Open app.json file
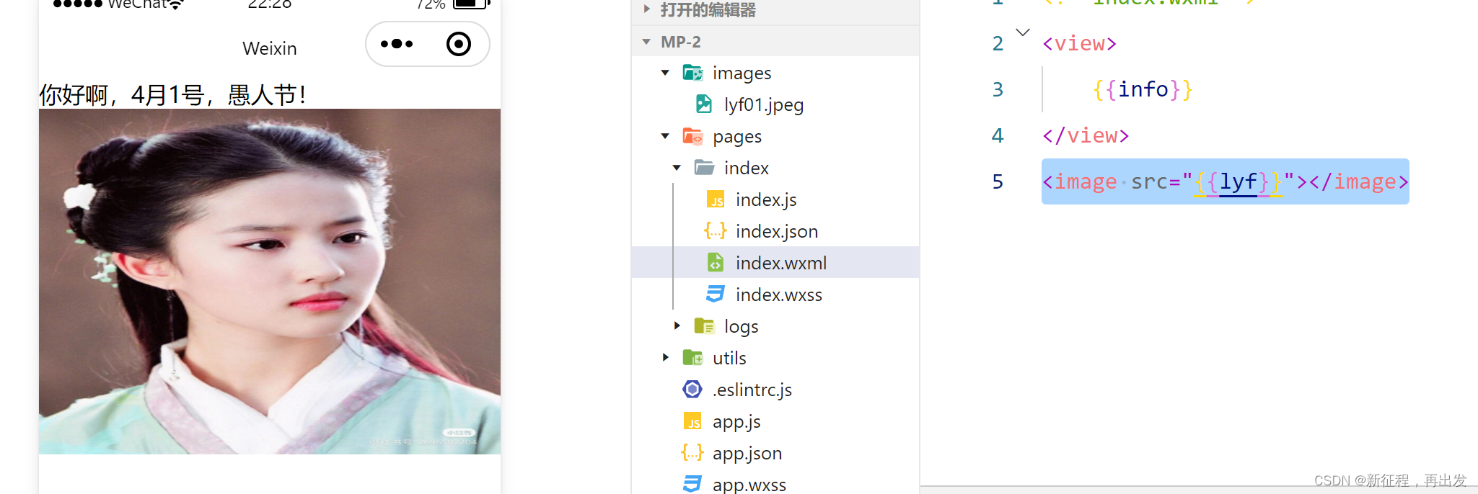This screenshot has height=494, width=1478. 747,454
